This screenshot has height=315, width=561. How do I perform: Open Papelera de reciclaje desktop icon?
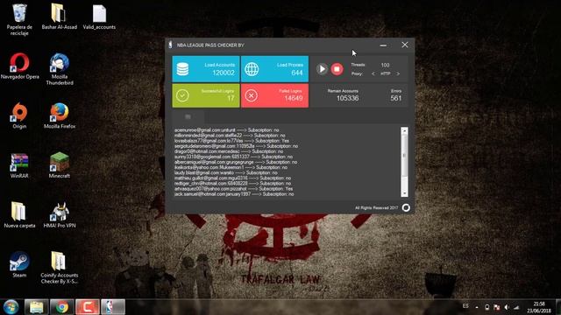point(19,19)
